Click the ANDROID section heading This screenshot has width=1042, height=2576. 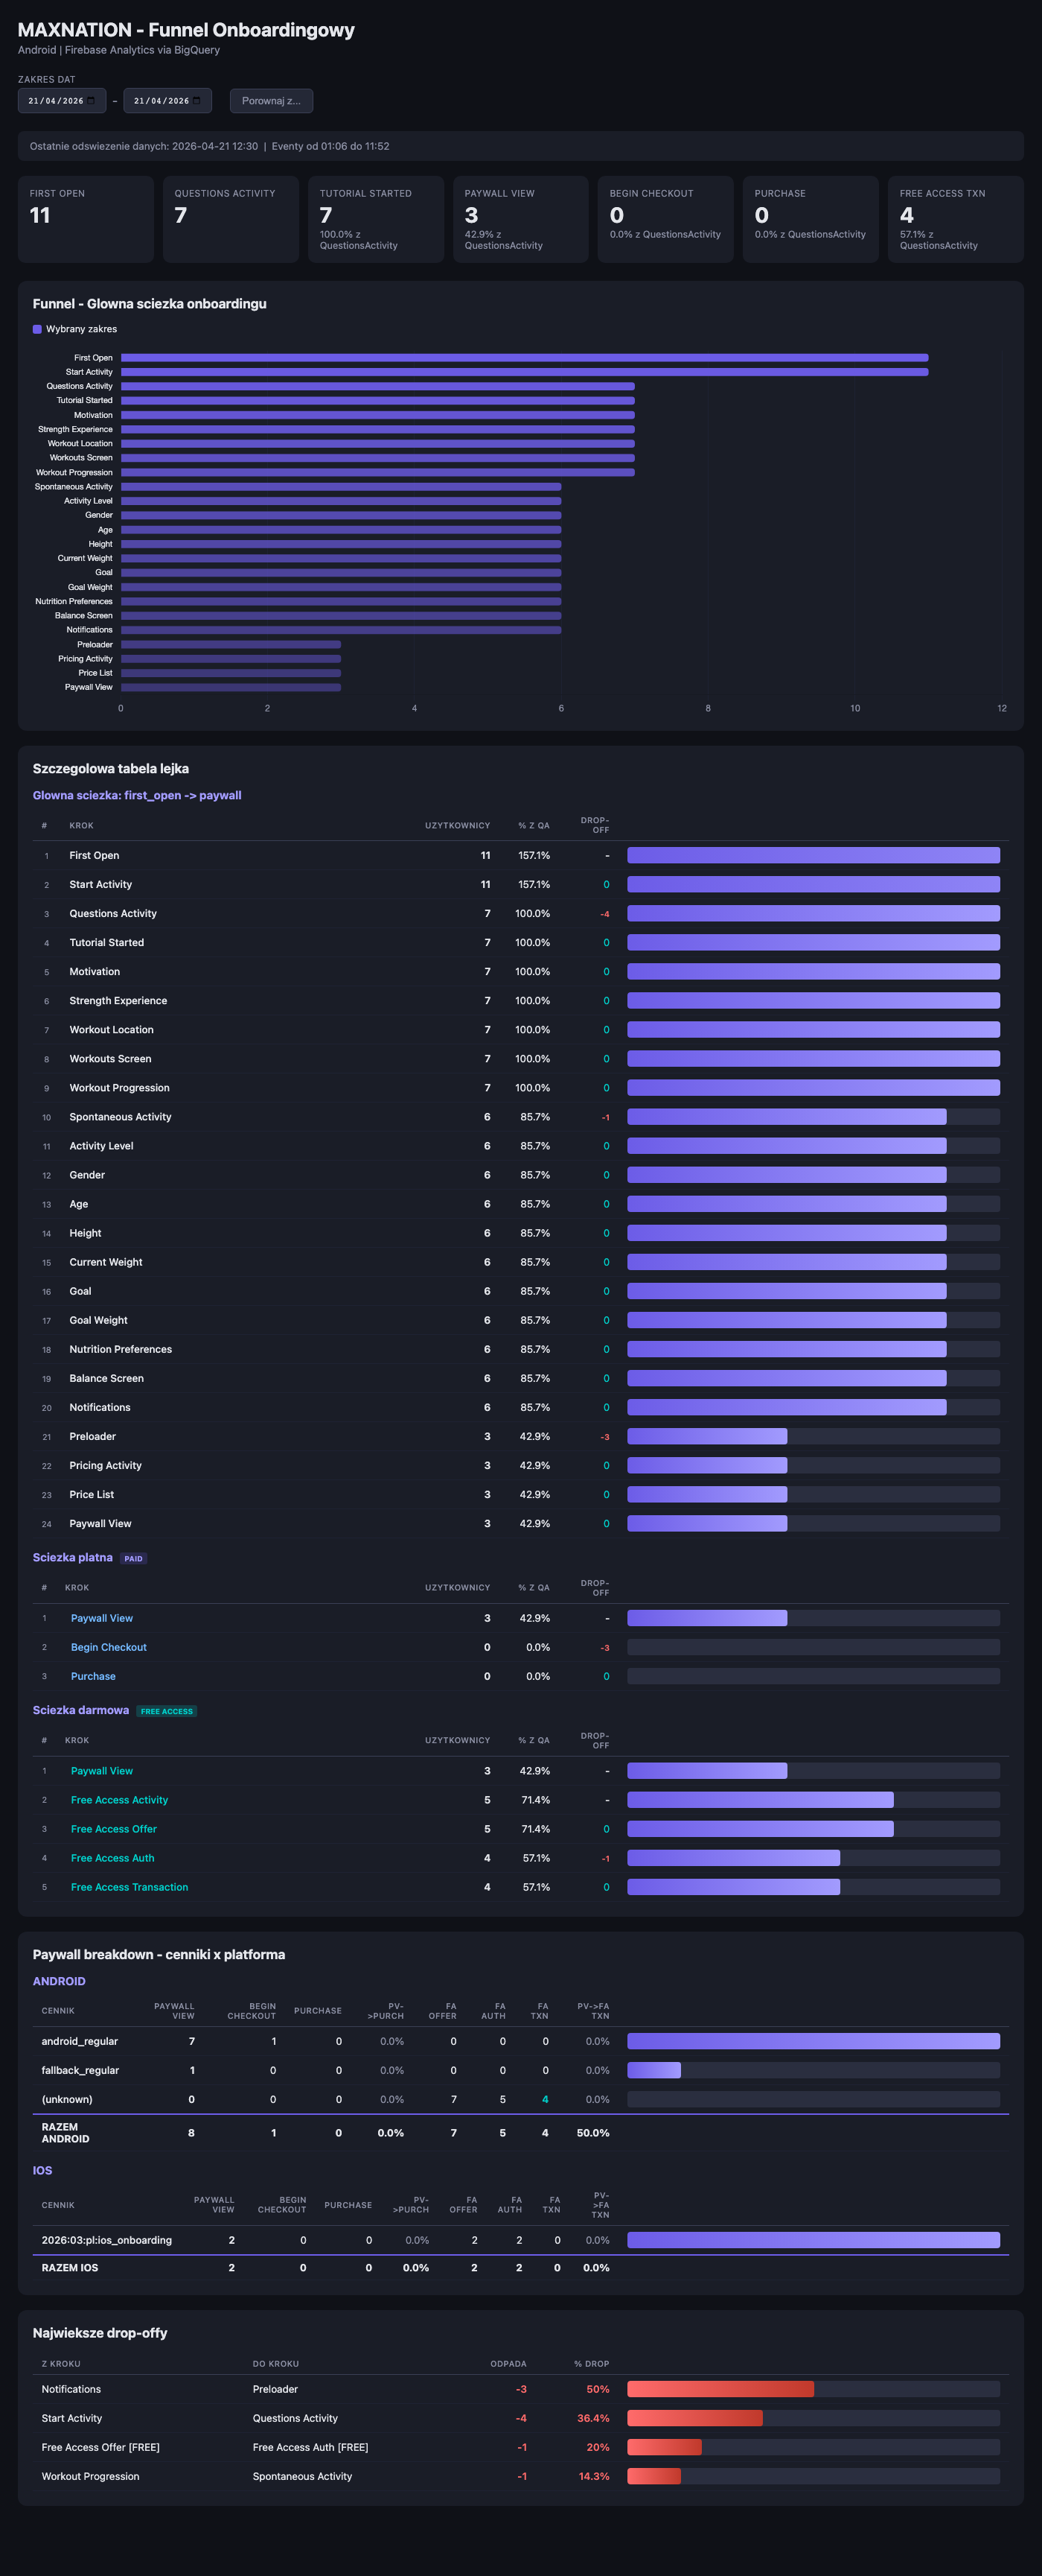(x=59, y=1982)
